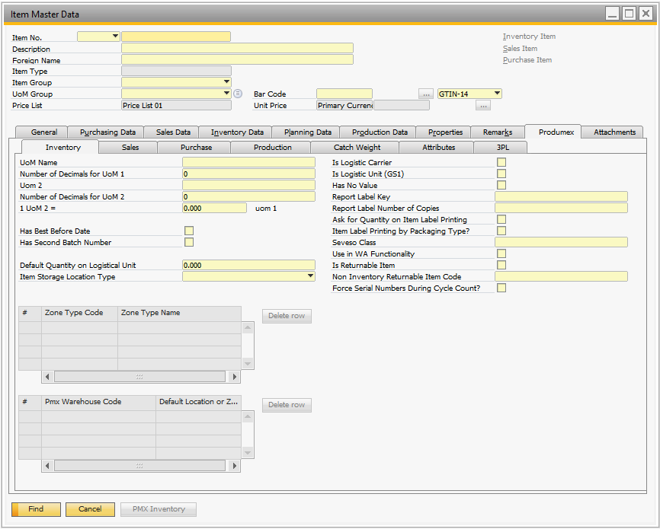The height and width of the screenshot is (529, 660).
Task: Open the Item Group dropdown
Action: click(226, 82)
